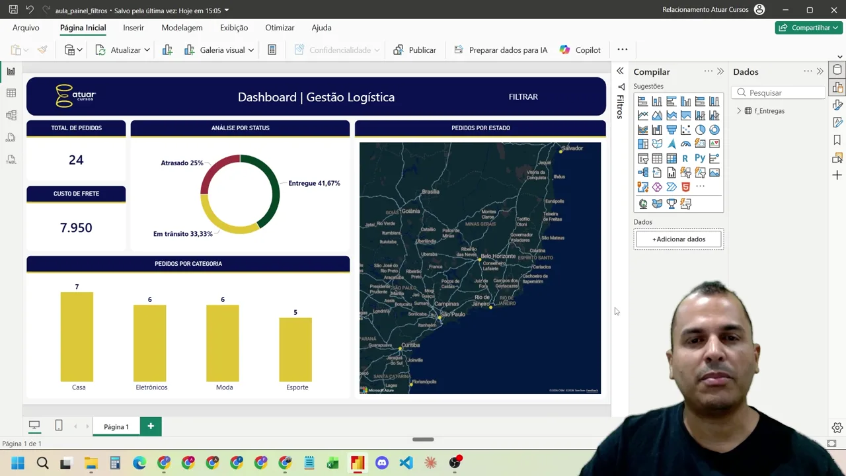Open the Compartilhar dropdown arrow

[x=837, y=28]
